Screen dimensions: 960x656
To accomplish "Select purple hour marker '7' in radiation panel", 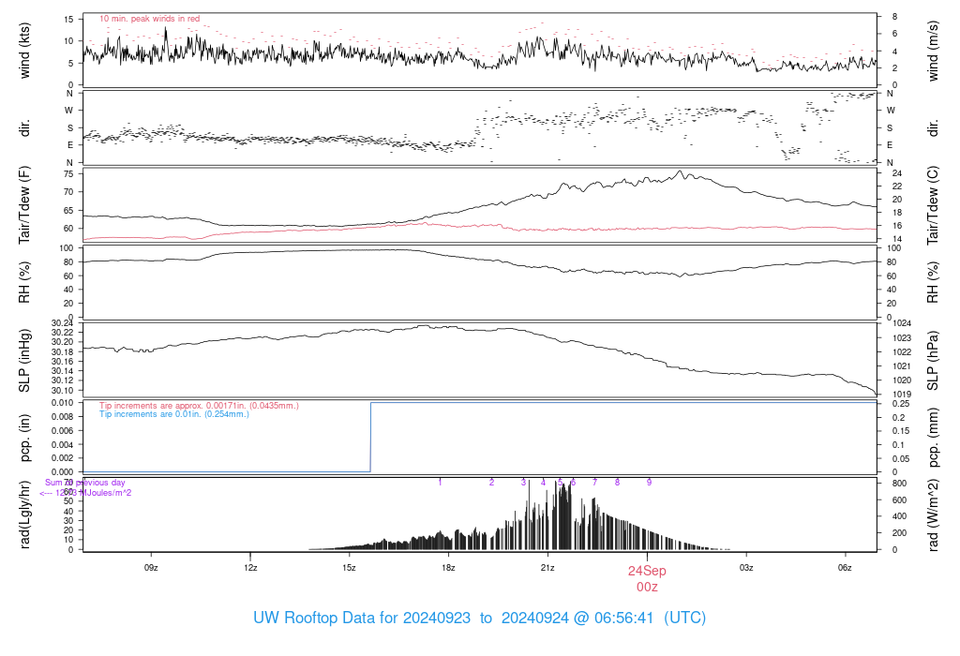I will (594, 483).
